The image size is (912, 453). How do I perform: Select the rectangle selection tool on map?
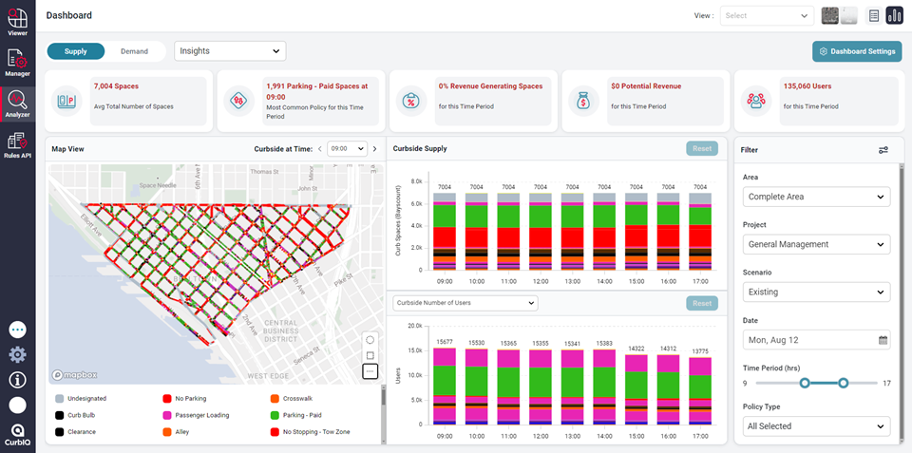click(370, 355)
